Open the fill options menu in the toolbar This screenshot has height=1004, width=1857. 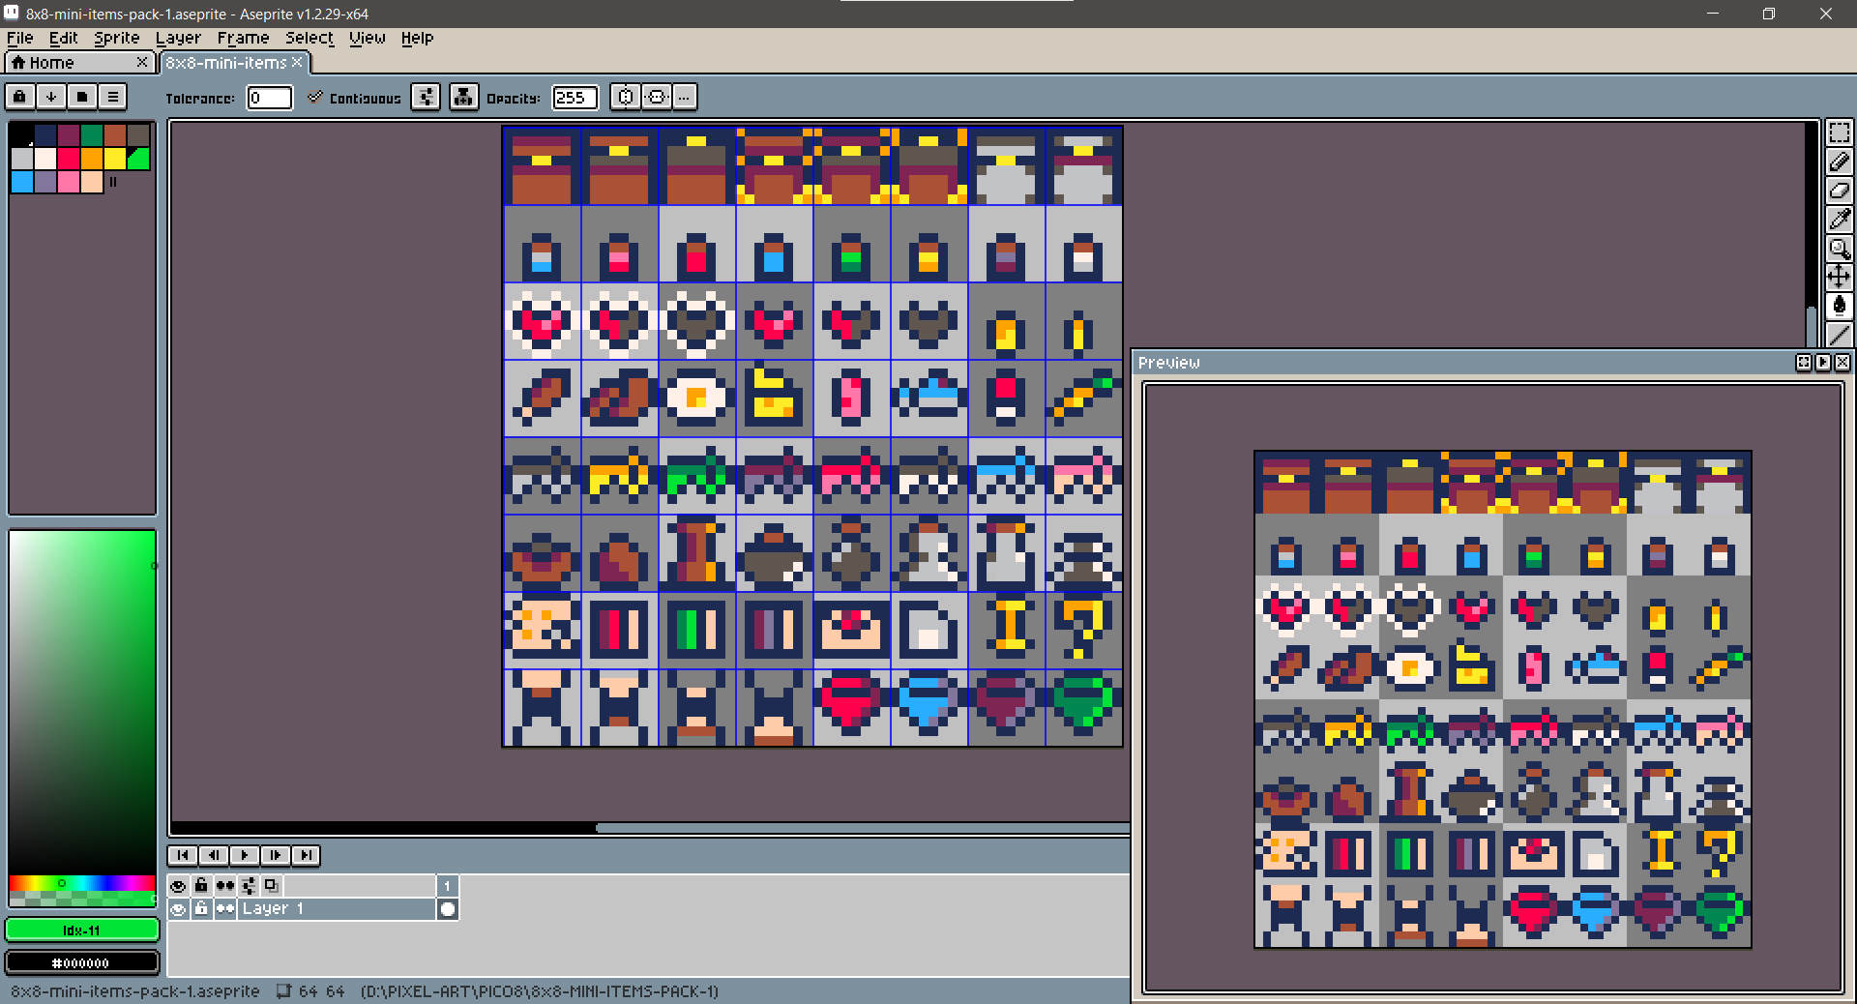[x=426, y=97]
